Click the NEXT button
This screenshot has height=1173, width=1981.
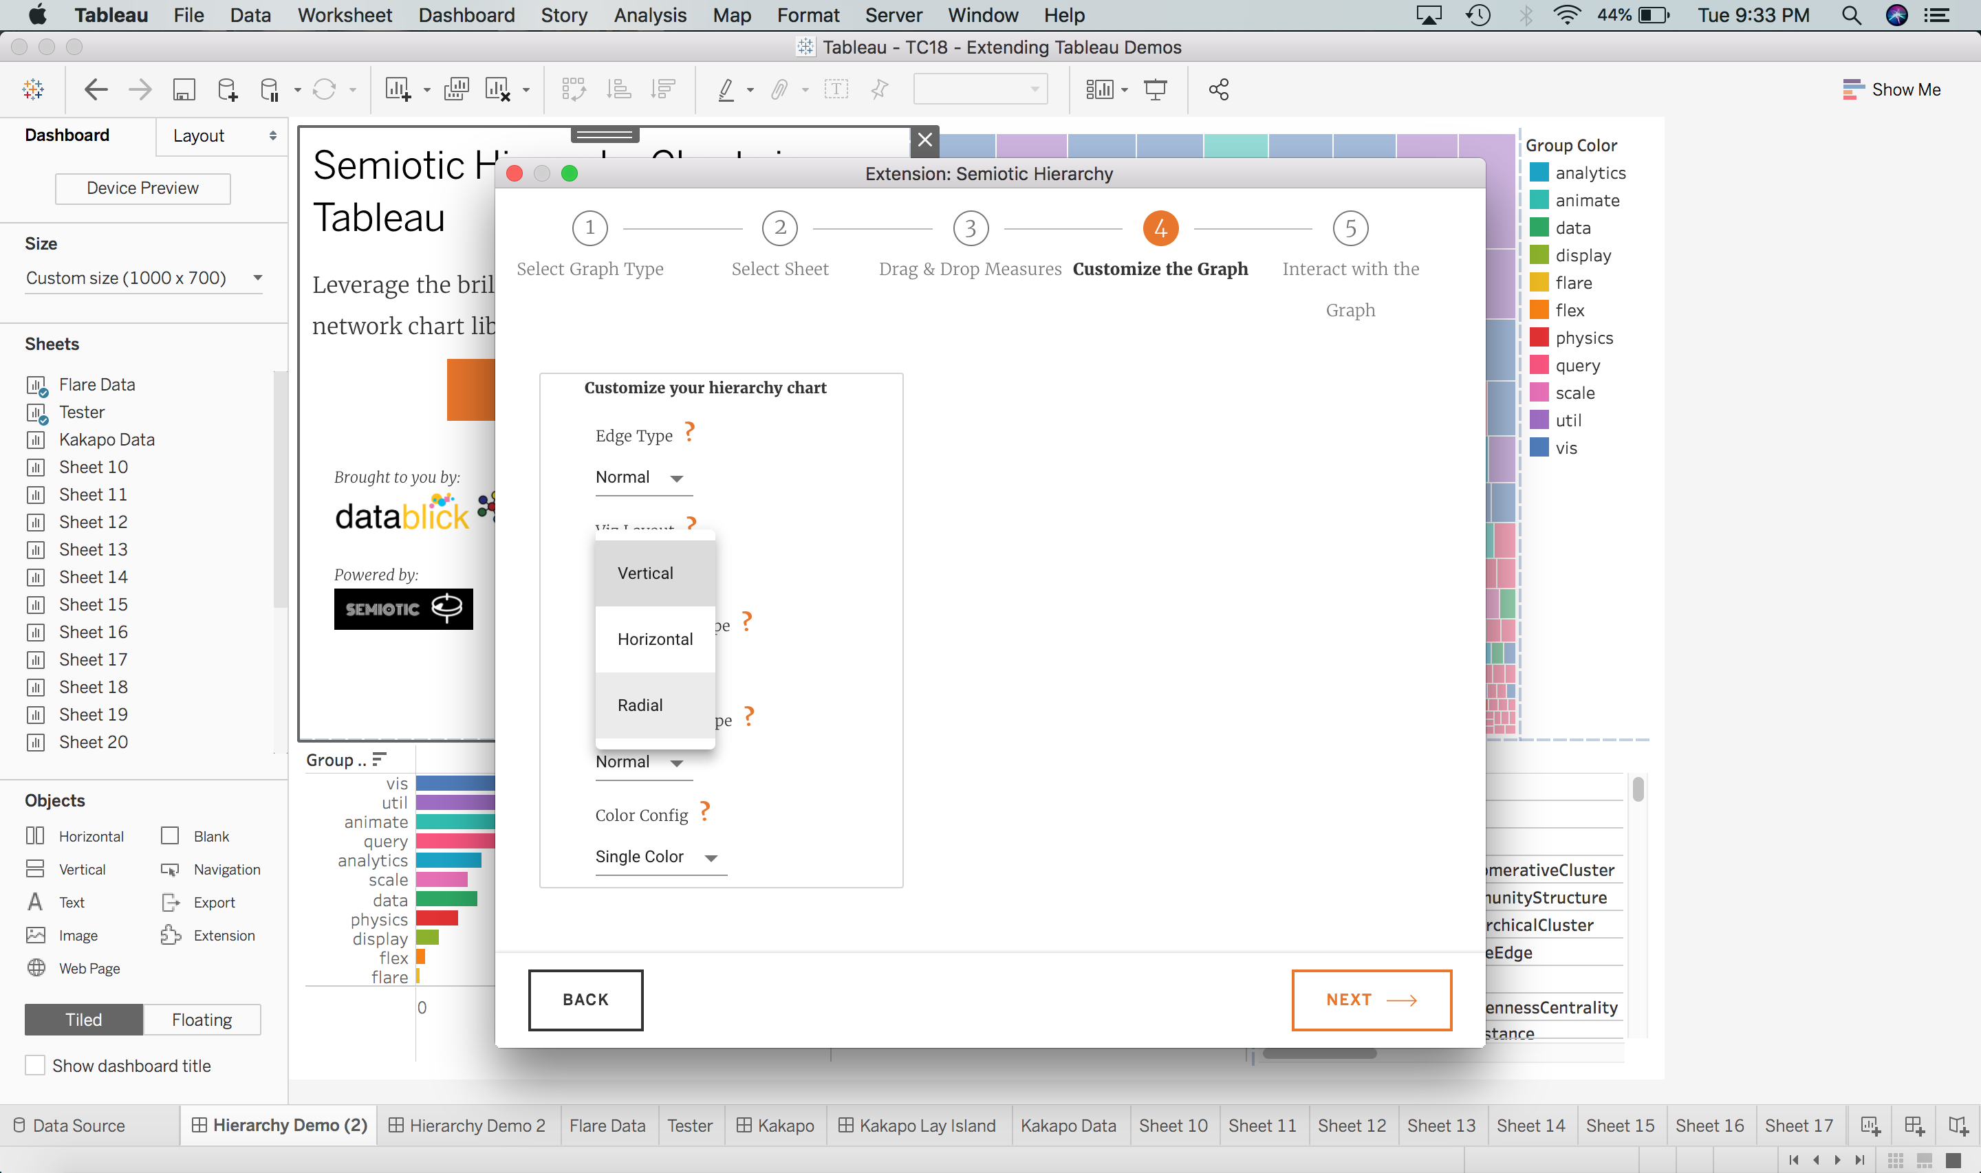pos(1371,1000)
